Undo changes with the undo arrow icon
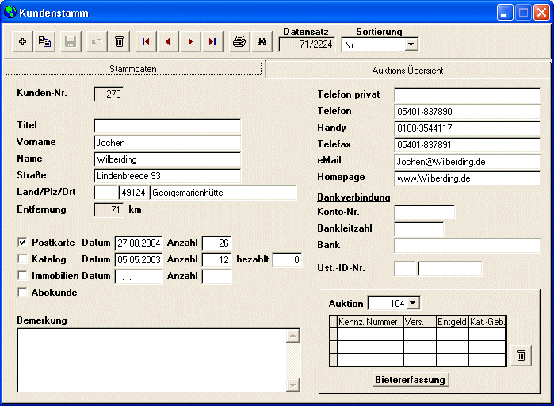Screen dimensions: 554x406 point(97,42)
